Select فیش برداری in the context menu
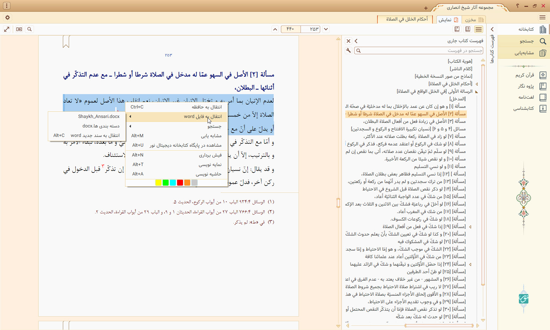The image size is (550, 330). [x=176, y=155]
